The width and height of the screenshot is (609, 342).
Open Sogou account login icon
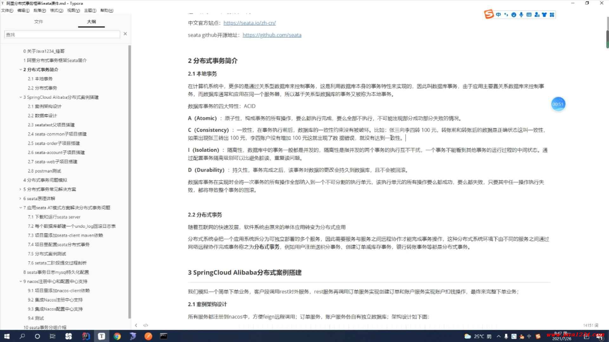point(537,15)
